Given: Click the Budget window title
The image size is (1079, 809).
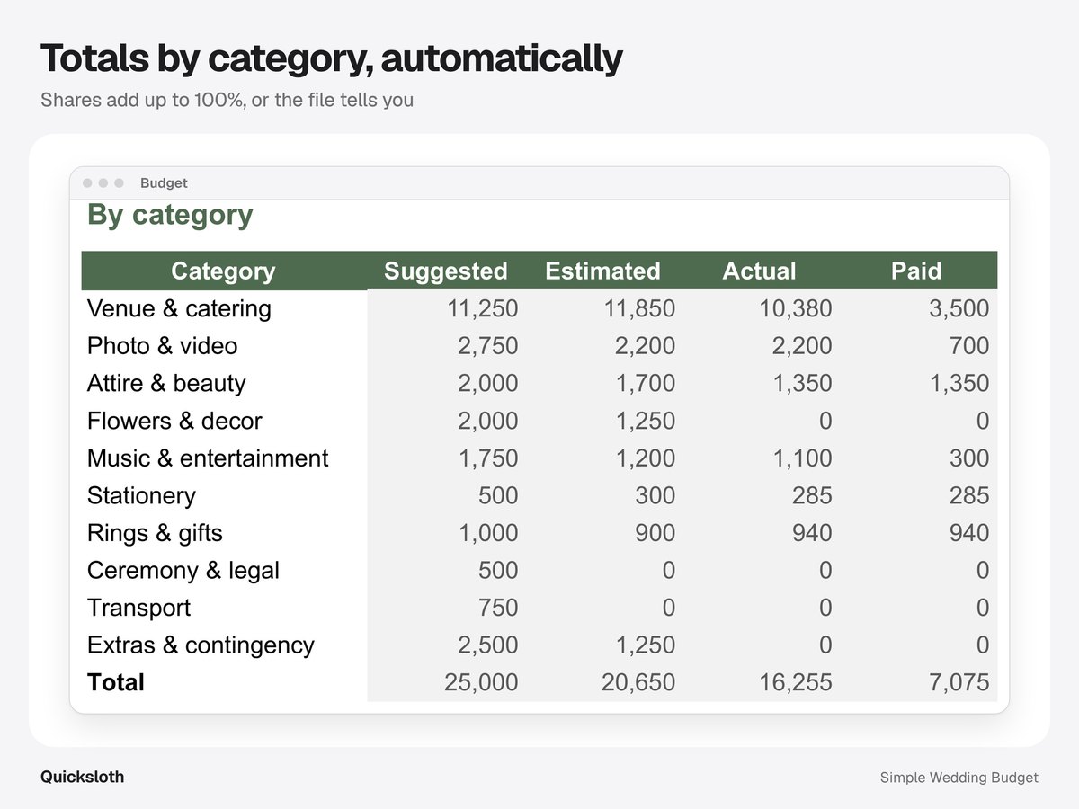Looking at the screenshot, I should pos(164,182).
